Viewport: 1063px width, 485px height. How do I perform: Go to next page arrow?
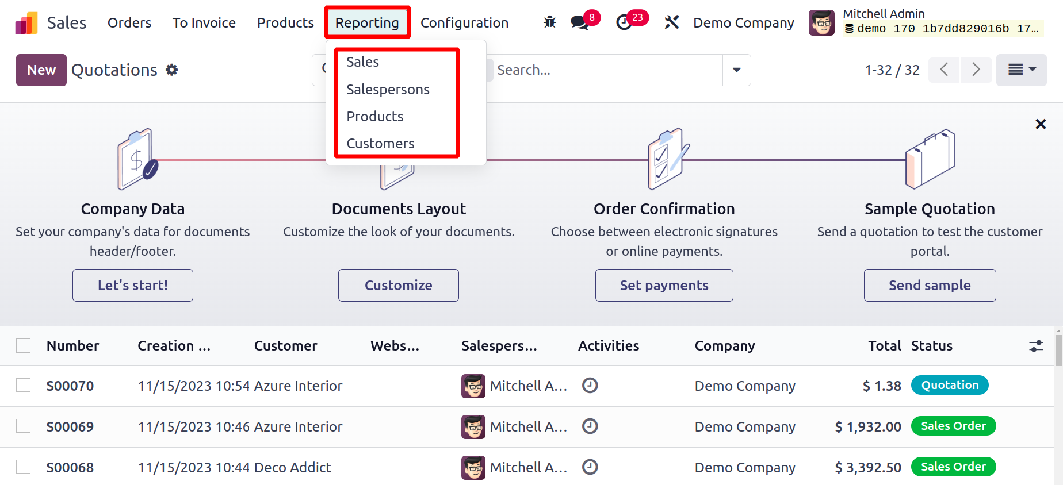tap(976, 70)
